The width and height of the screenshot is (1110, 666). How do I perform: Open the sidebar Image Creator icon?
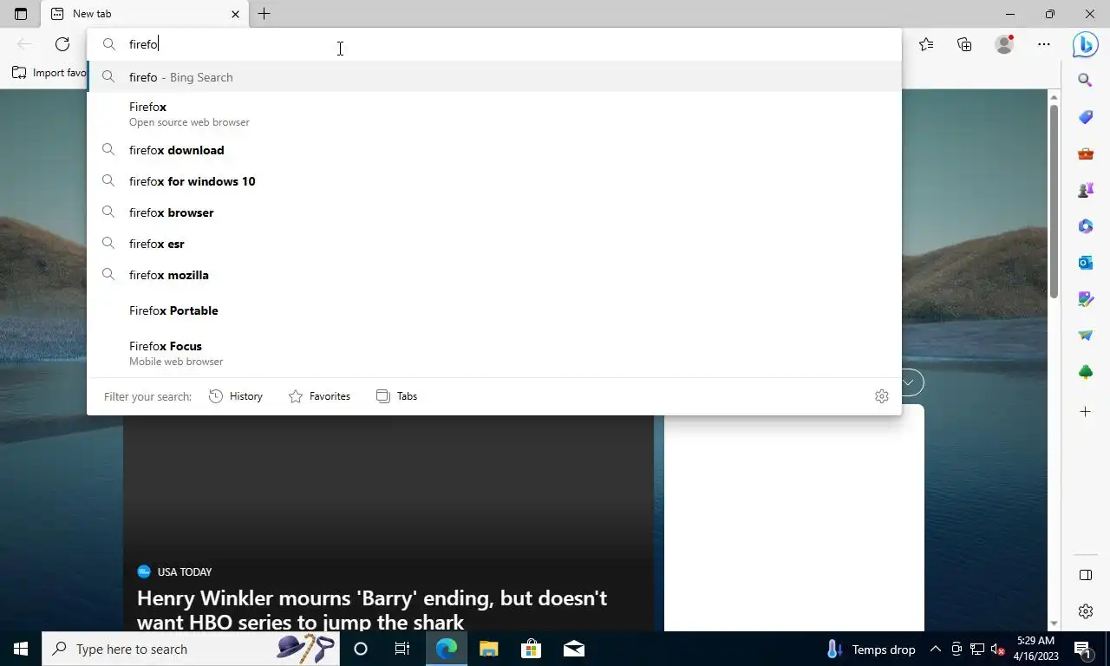coord(1085,299)
